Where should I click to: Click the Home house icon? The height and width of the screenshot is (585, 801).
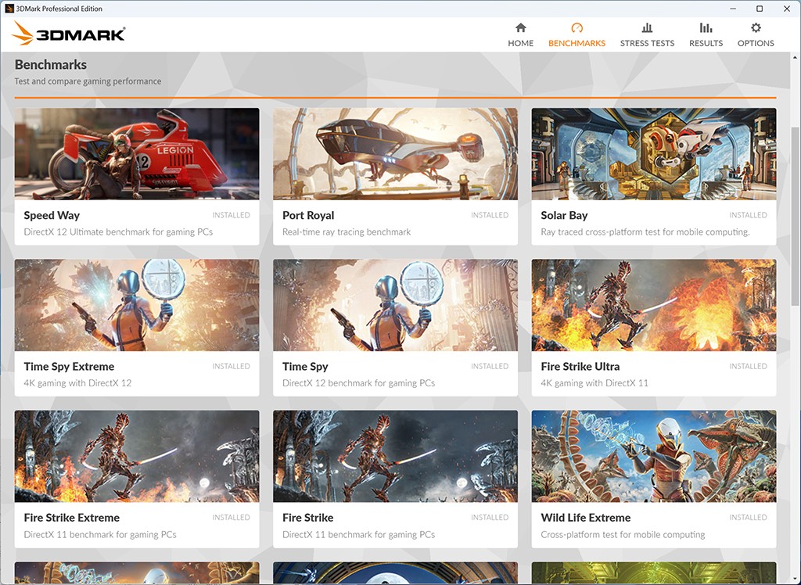point(520,27)
